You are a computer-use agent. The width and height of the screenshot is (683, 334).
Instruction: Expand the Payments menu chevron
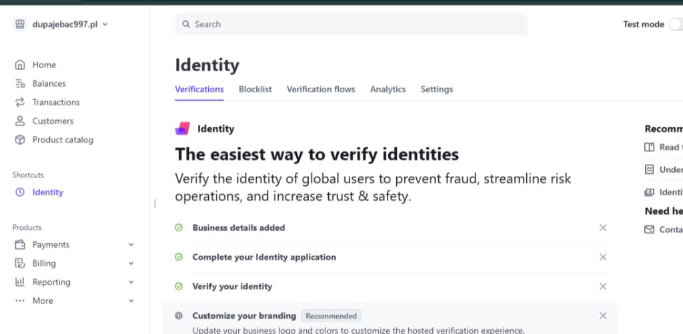coord(131,245)
